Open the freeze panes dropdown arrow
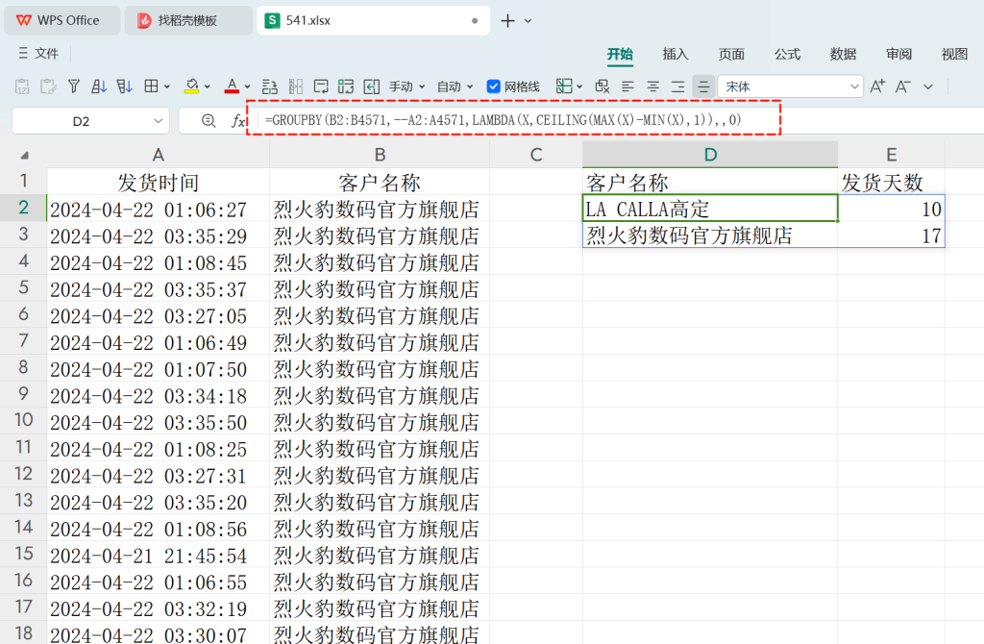 click(579, 87)
